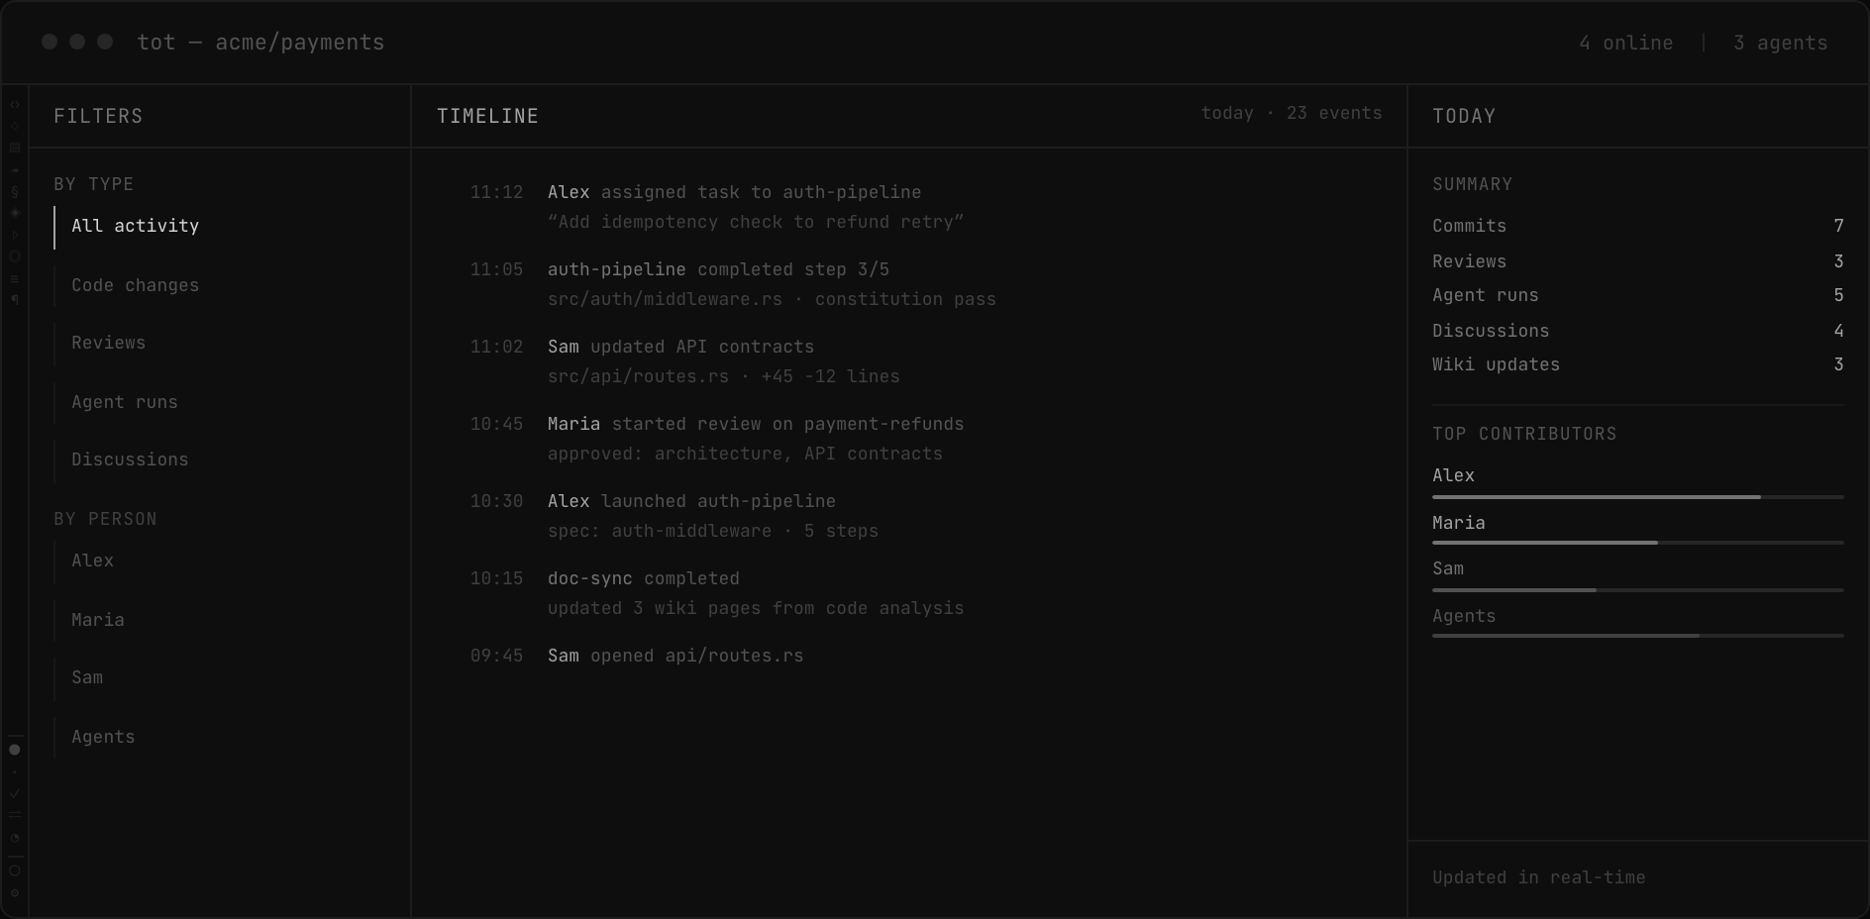Open the 10:15 'doc-sync completed' event
The width and height of the screenshot is (1870, 919).
point(644,579)
